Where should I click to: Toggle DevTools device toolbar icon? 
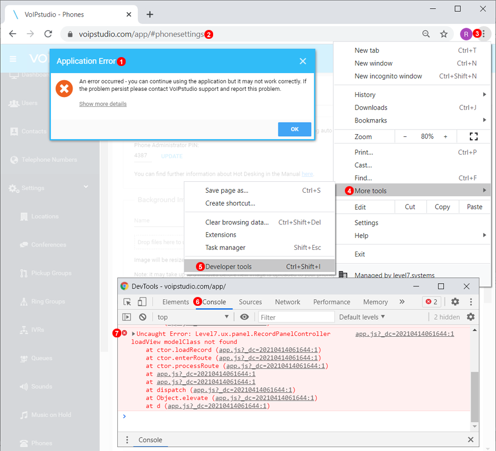click(142, 302)
